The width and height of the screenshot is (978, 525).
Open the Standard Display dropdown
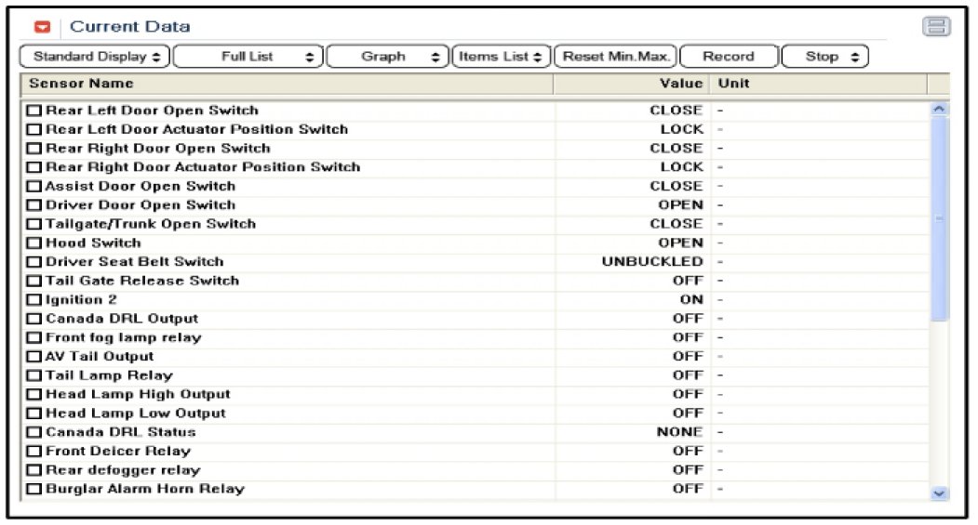tap(95, 57)
